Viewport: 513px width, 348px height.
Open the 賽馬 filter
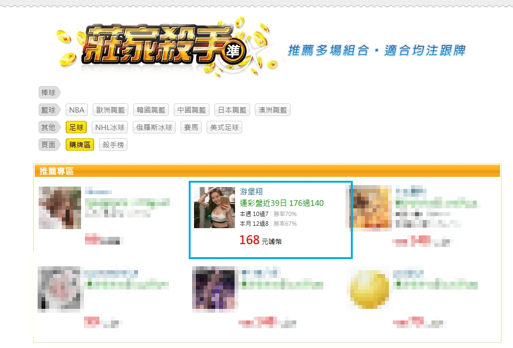click(191, 128)
